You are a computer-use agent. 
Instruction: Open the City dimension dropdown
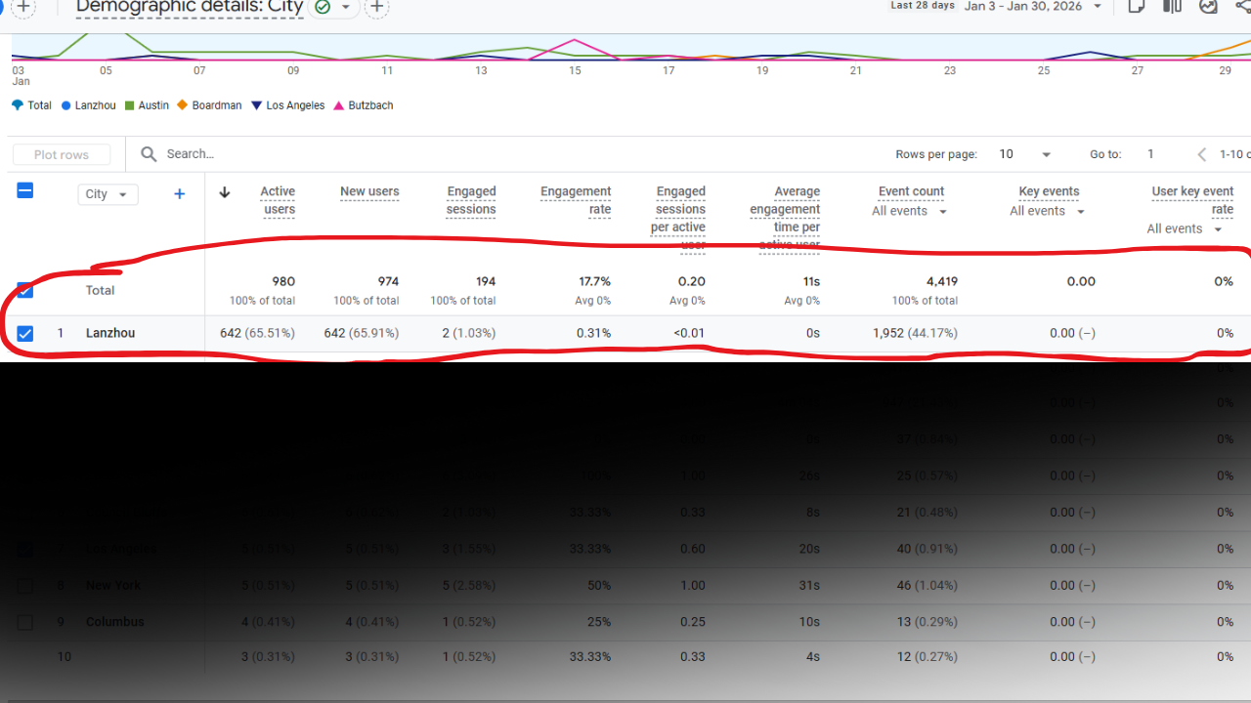(108, 194)
